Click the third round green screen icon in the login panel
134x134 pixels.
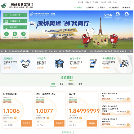[x=23, y=34]
